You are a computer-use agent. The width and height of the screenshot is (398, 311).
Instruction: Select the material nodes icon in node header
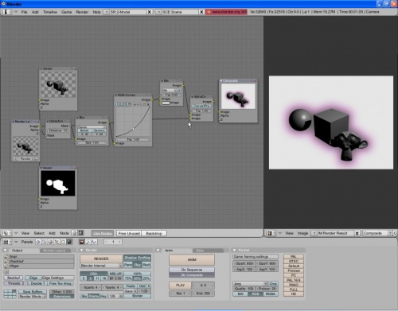[75, 233]
